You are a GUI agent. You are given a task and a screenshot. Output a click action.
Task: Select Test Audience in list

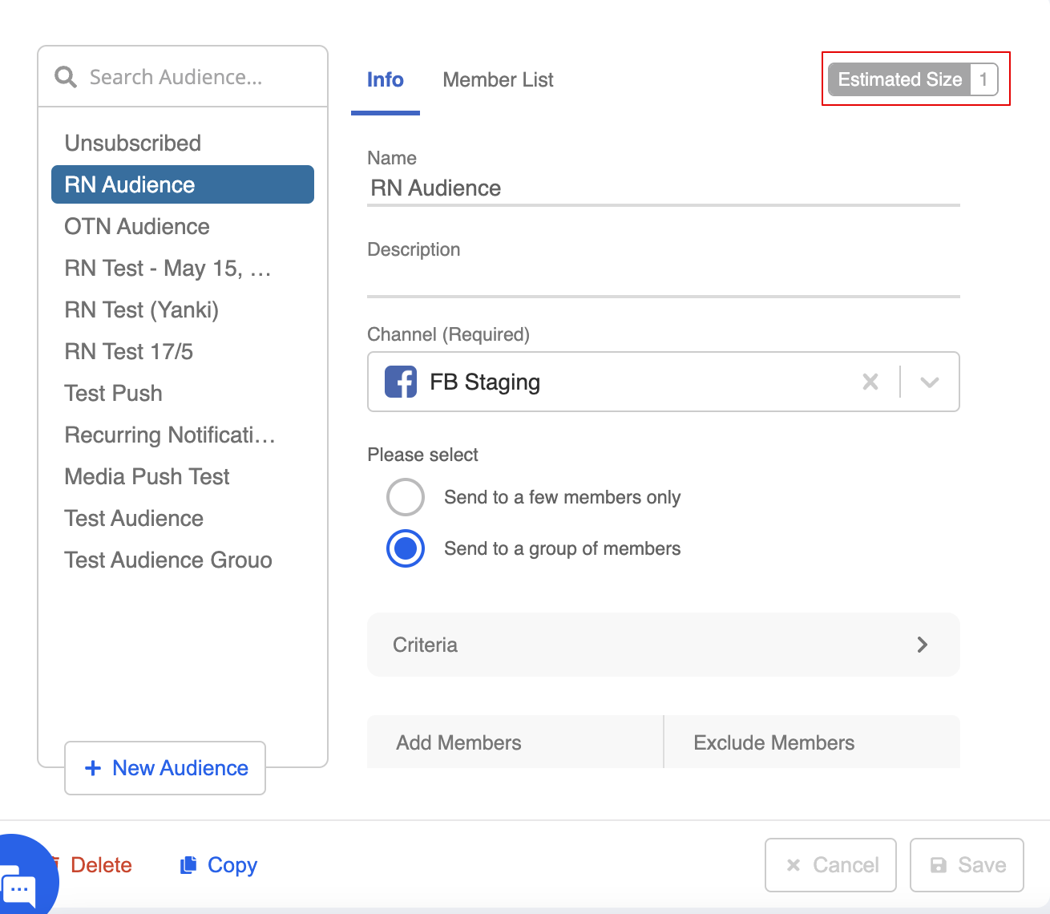183,518
